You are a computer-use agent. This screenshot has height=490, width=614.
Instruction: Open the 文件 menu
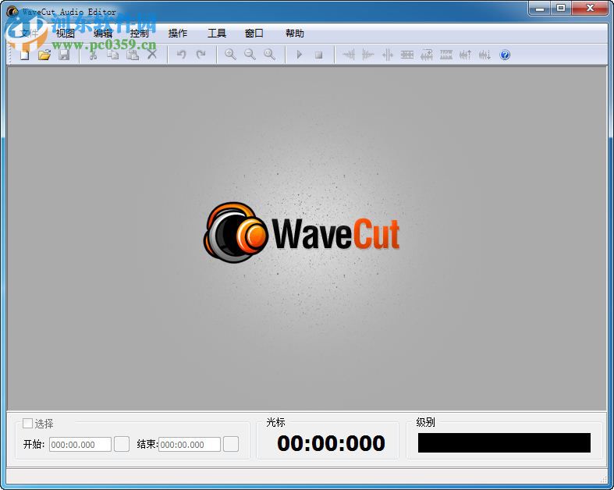[29, 34]
